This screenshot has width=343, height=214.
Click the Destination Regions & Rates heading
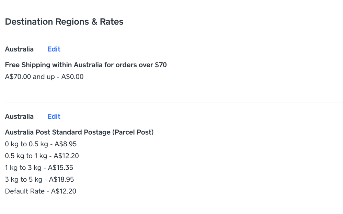point(64,22)
